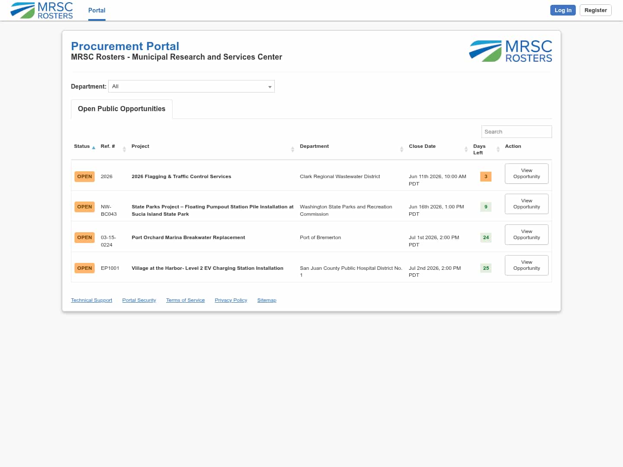Click close date Jul 2nd 2026, 2:00 PM
Image resolution: width=623 pixels, height=467 pixels.
(x=435, y=272)
